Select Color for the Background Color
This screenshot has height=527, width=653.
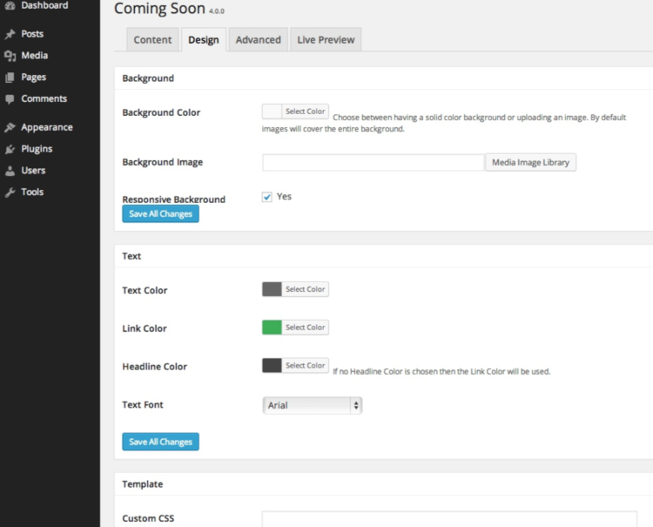(305, 111)
